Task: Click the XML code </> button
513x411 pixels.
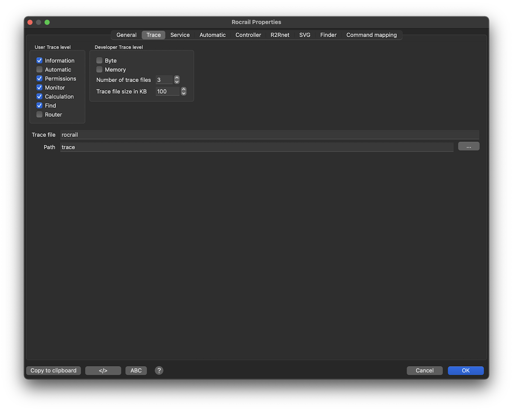Action: (103, 370)
